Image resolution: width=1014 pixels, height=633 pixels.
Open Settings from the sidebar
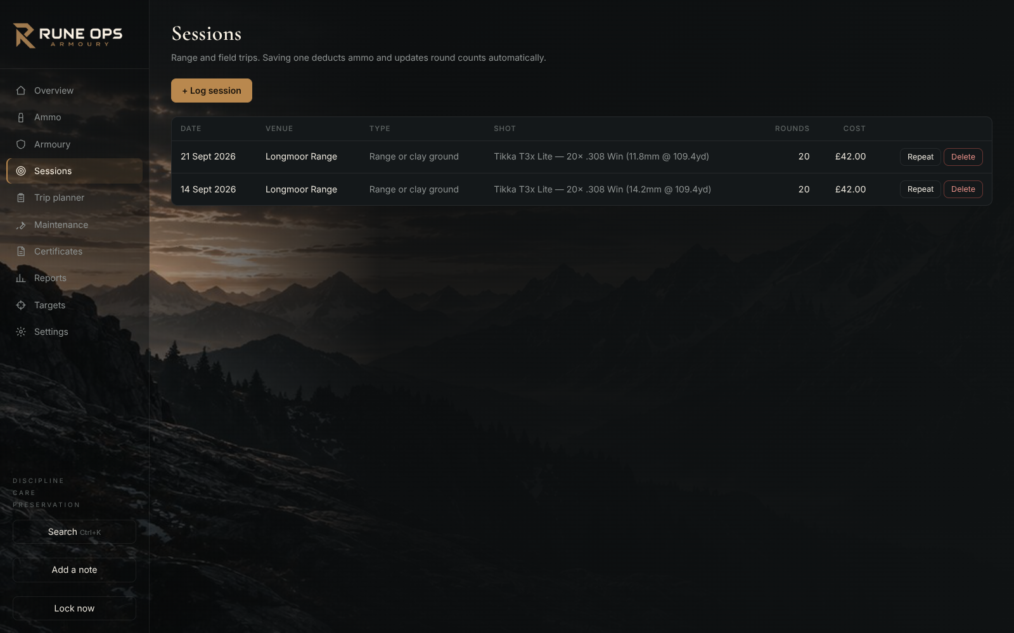pyautogui.click(x=74, y=332)
